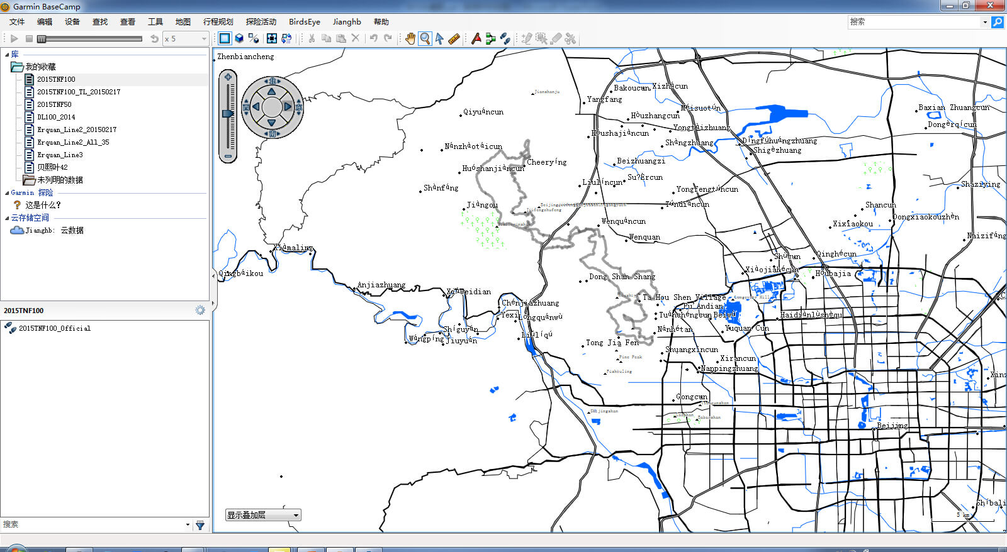
Task: Select the Erquan_Line3 list
Action: click(x=60, y=155)
